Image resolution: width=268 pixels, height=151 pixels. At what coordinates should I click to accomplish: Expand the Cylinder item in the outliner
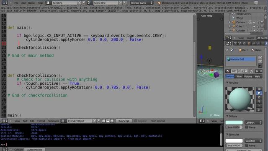pyautogui.click(x=229, y=31)
